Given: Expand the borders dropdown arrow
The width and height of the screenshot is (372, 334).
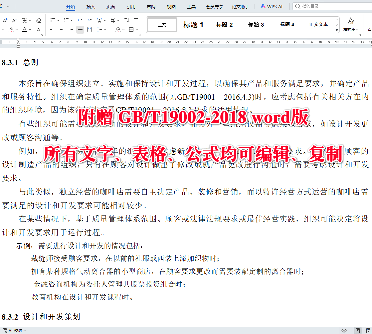Looking at the screenshot, I should pos(137,30).
